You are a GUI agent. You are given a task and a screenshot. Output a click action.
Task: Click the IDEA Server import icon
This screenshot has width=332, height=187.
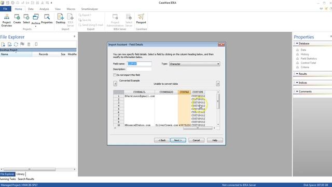click(71, 20)
